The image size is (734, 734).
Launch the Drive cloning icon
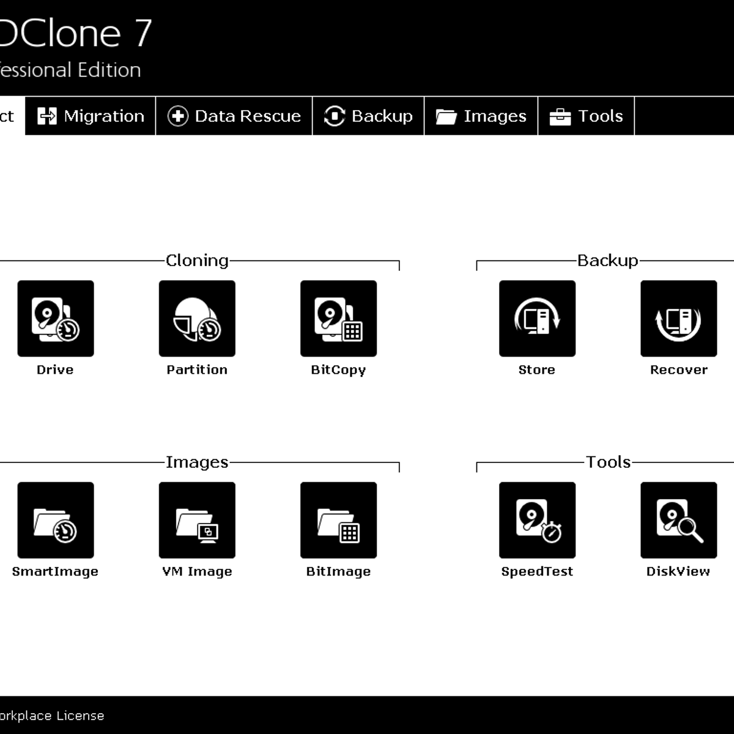click(56, 319)
